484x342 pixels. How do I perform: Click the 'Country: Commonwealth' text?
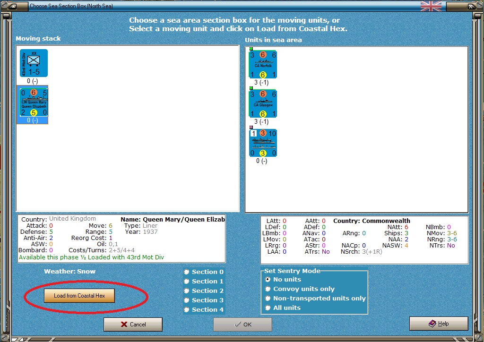[x=372, y=221]
